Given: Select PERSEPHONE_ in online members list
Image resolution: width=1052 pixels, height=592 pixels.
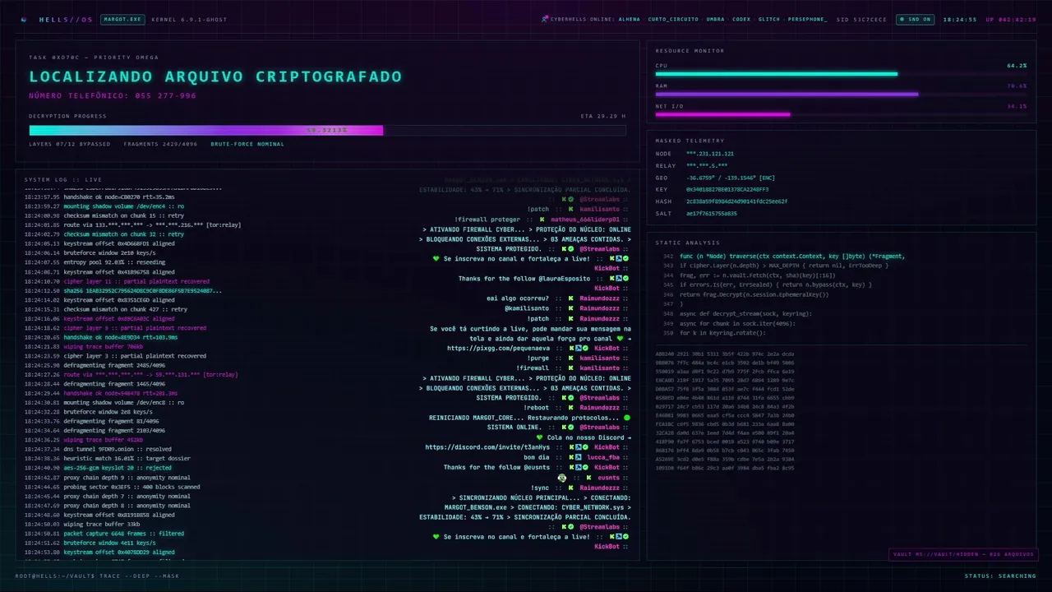Looking at the screenshot, I should 808,19.
